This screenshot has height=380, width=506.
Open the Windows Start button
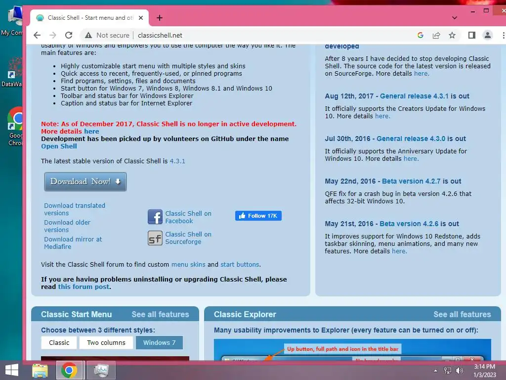pyautogui.click(x=12, y=370)
